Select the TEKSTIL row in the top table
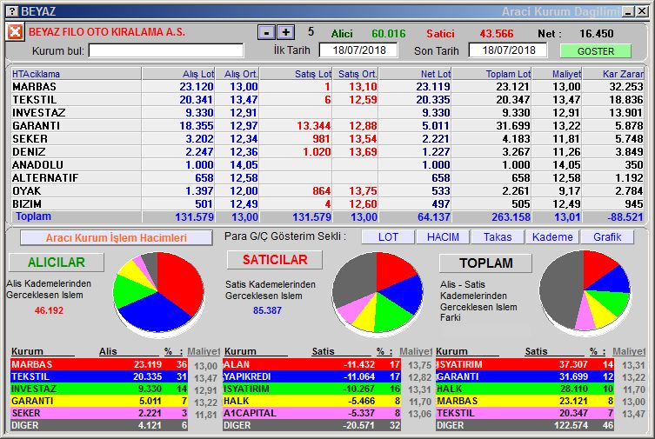 pyautogui.click(x=328, y=99)
